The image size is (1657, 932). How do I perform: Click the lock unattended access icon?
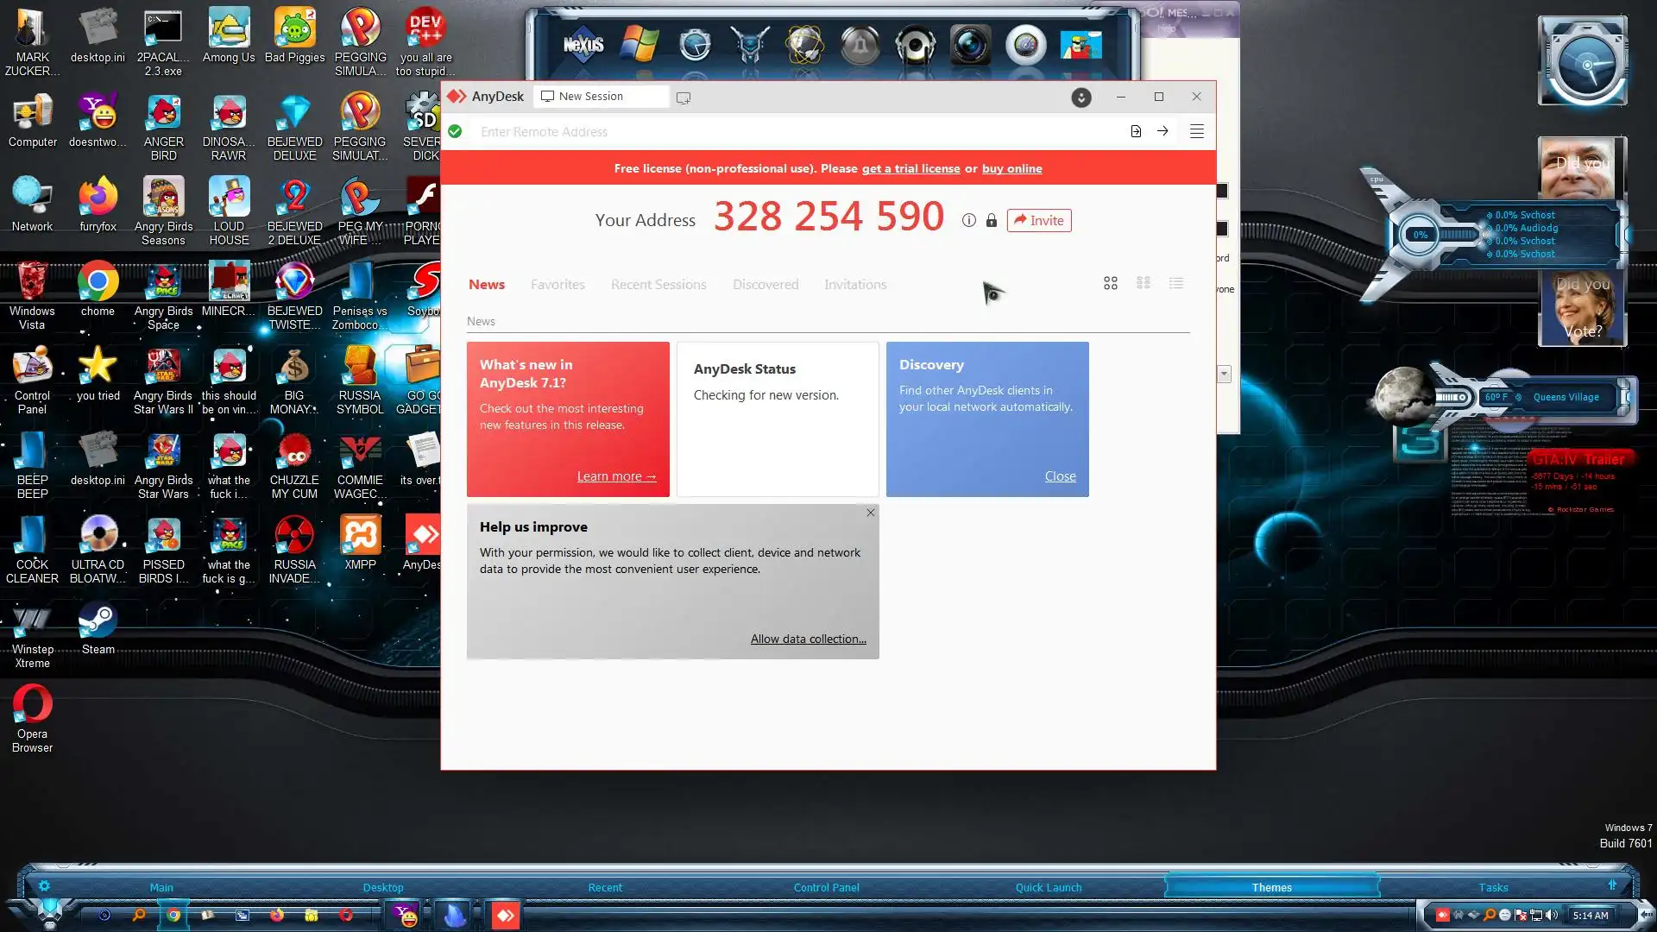(x=991, y=221)
